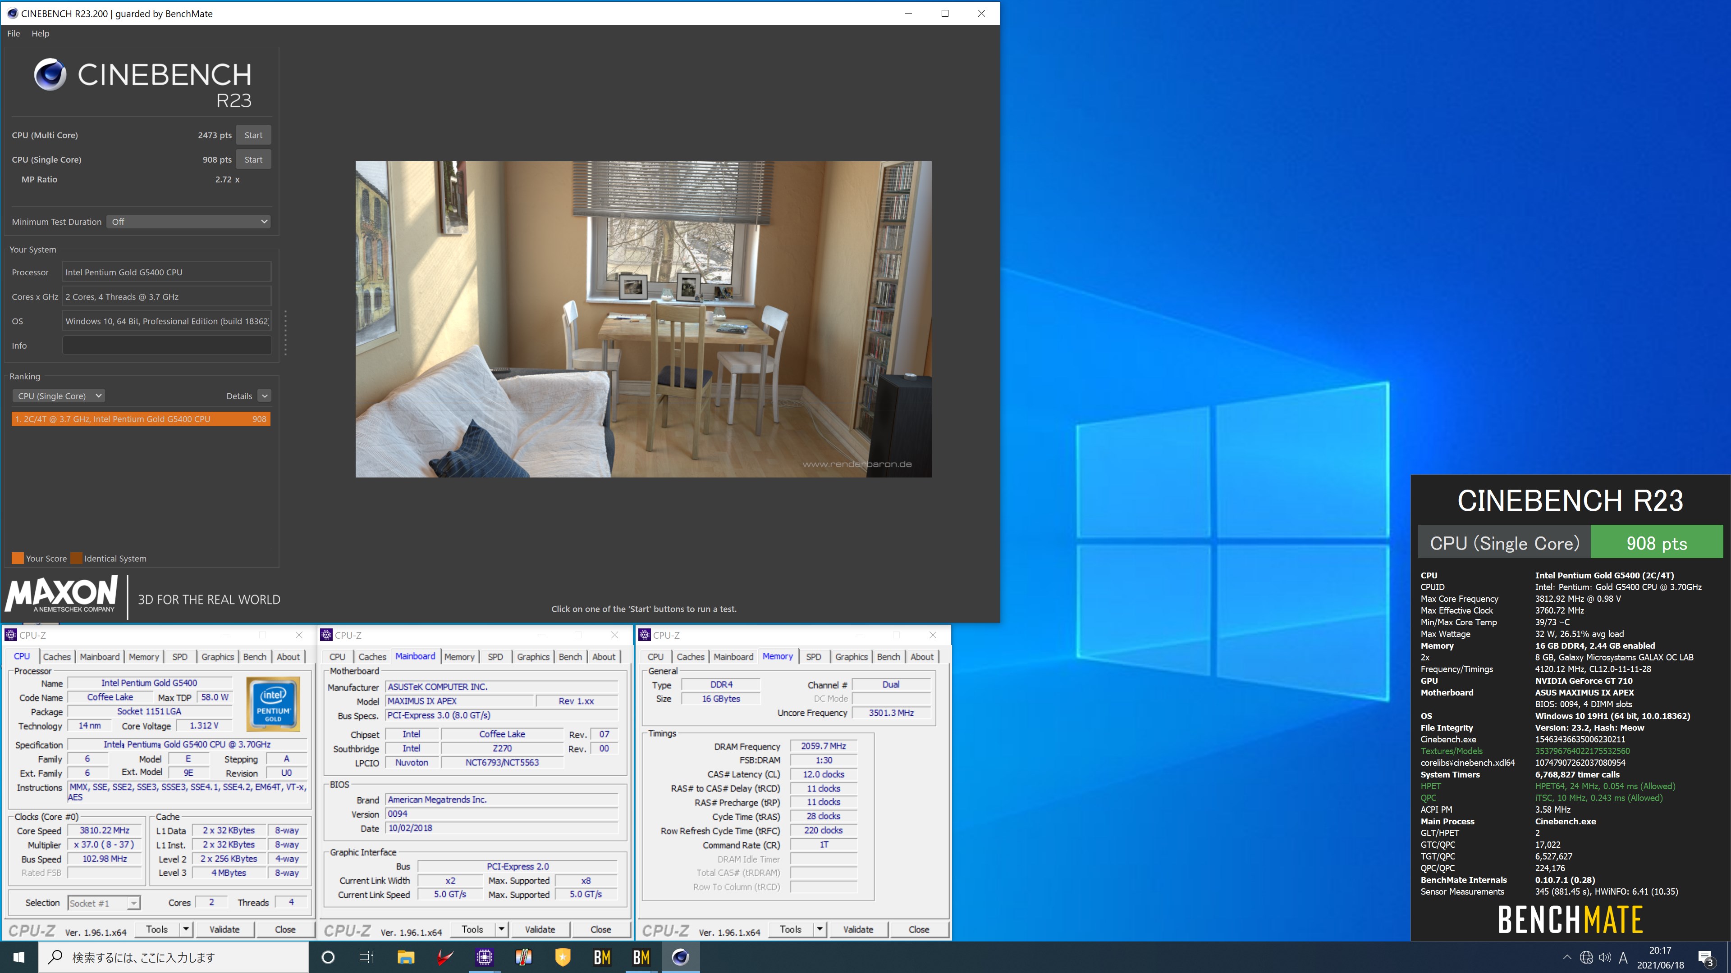Image resolution: width=1731 pixels, height=973 pixels.
Task: Click the IME 'A' input mode indicator
Action: click(1623, 958)
